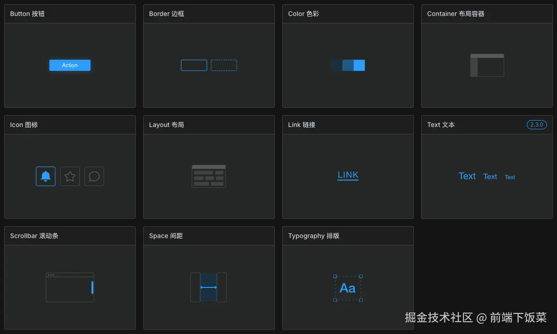Click the largest Text sample
557x334 pixels.
[467, 176]
